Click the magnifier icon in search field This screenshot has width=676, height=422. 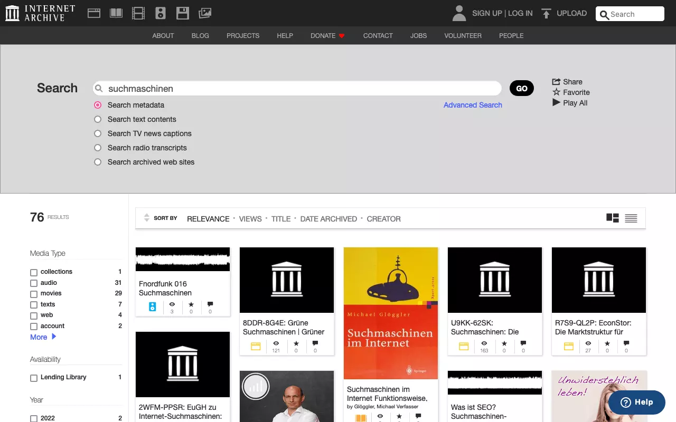click(99, 89)
